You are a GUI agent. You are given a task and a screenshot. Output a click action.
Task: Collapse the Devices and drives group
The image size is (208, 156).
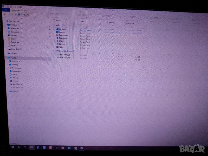53,51
